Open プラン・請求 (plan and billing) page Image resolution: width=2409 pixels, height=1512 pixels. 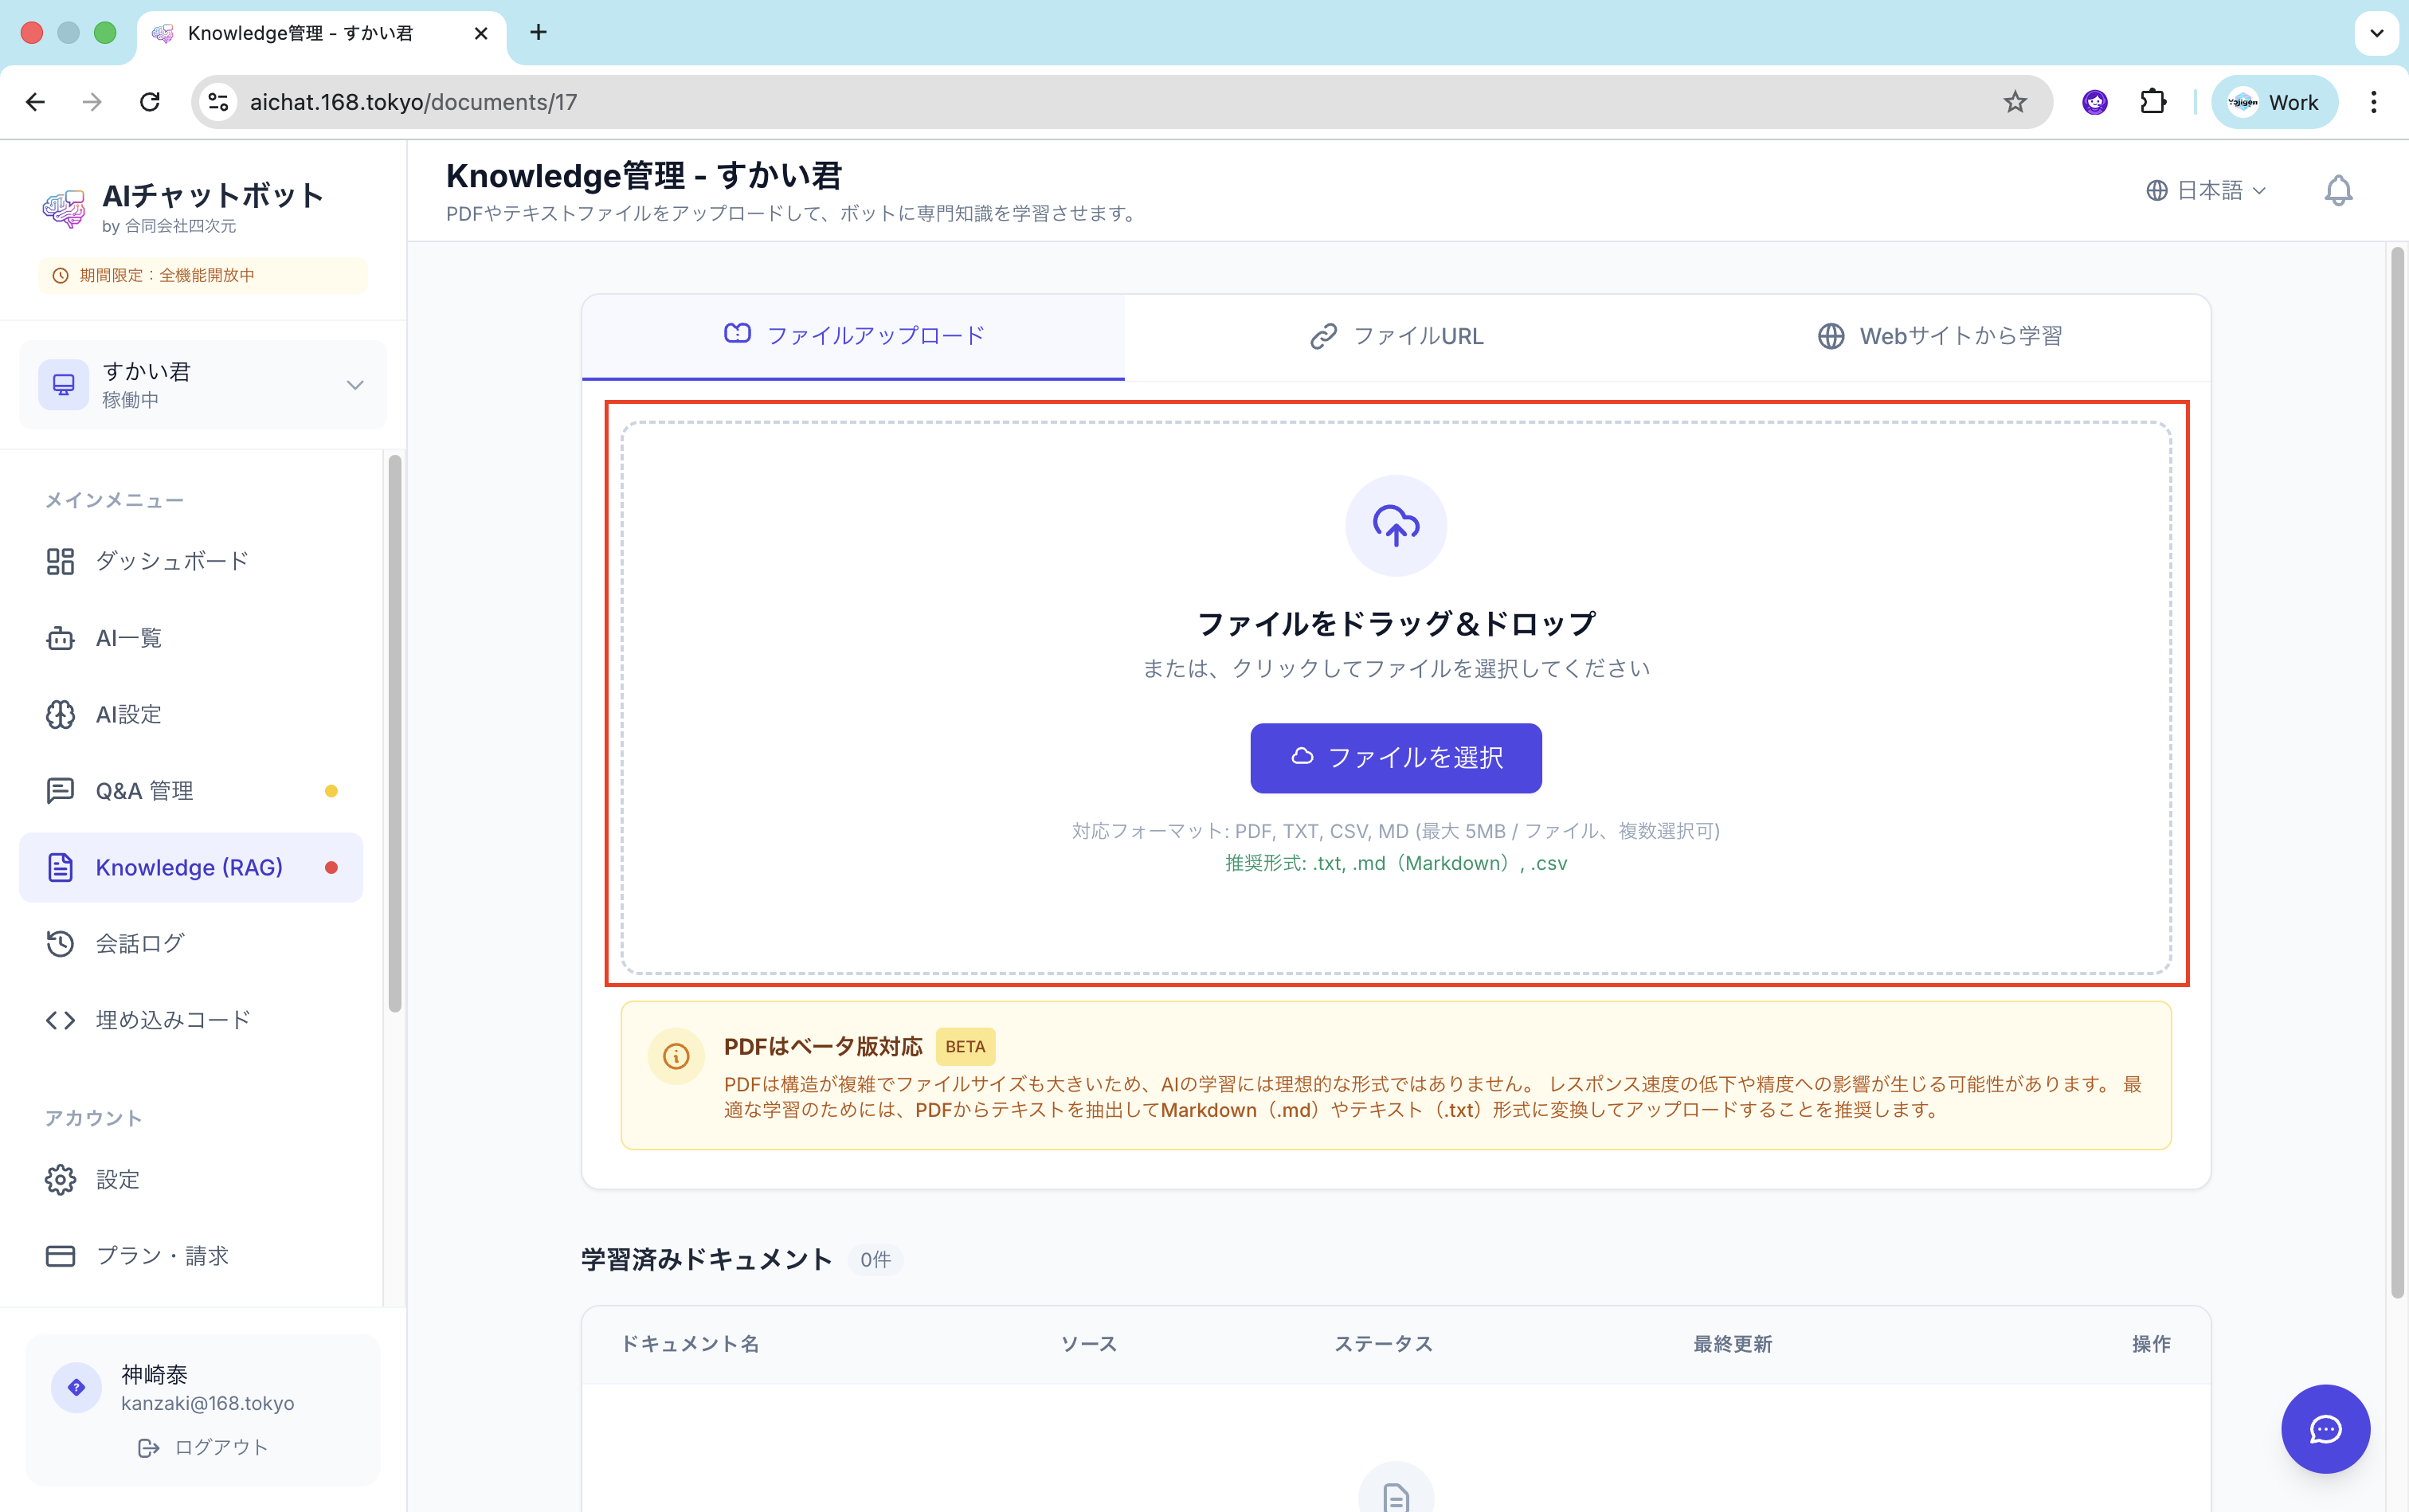(162, 1255)
